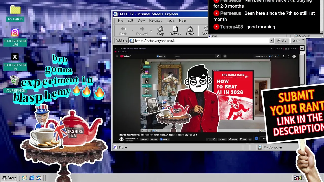Click the Promote button under video
324x182 pixels.
[233, 139]
